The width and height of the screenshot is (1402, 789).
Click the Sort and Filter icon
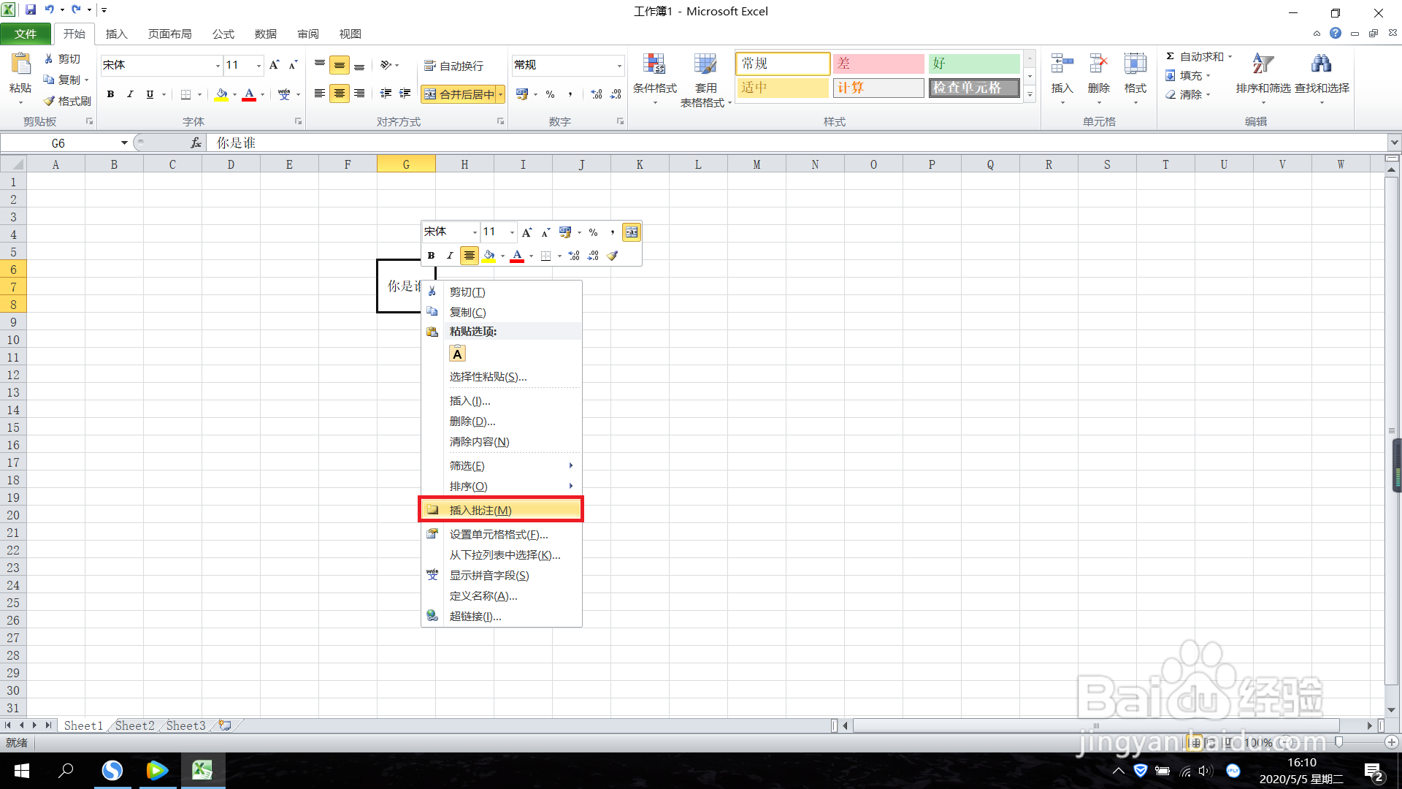(x=1263, y=64)
